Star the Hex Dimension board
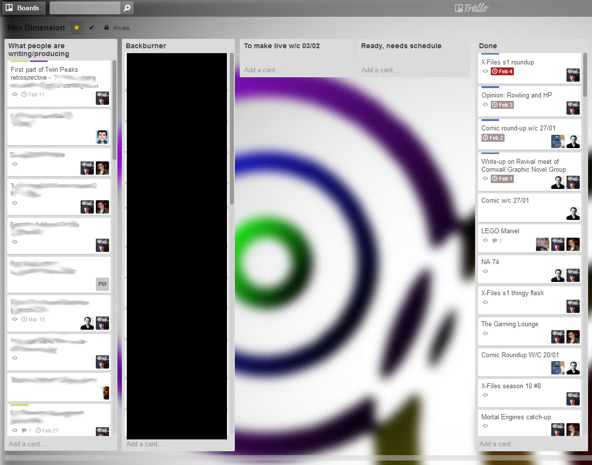Viewport: 592px width, 465px height. pos(77,28)
